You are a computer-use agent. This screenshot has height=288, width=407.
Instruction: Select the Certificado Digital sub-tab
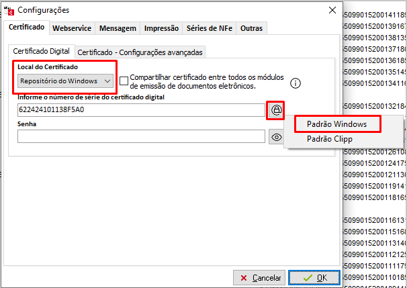pos(41,51)
